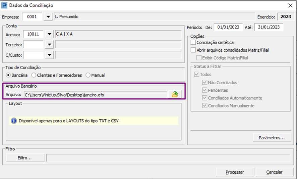Screen dimensions: 297x179
Task: Open the Terceiro dropdown arrow
Action: pos(49,45)
